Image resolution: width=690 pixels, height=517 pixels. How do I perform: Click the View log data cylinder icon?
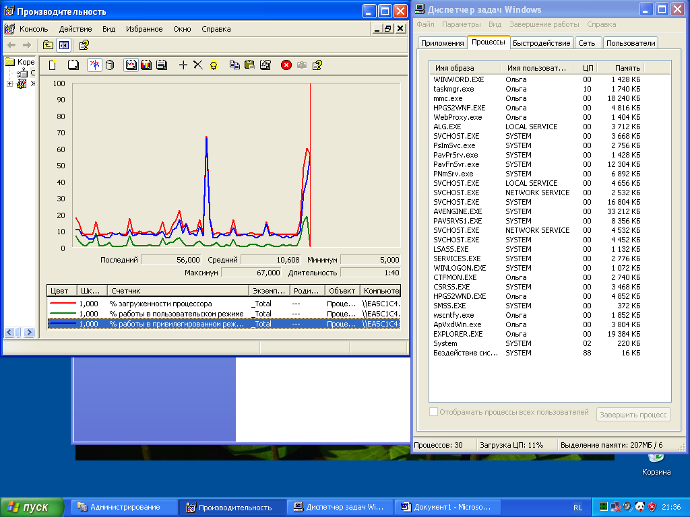pos(110,65)
